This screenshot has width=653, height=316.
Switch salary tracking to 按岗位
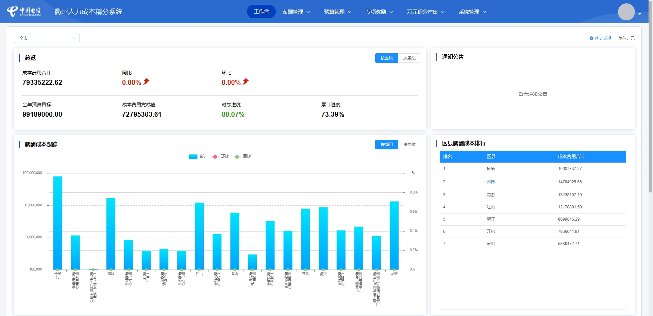click(x=409, y=145)
